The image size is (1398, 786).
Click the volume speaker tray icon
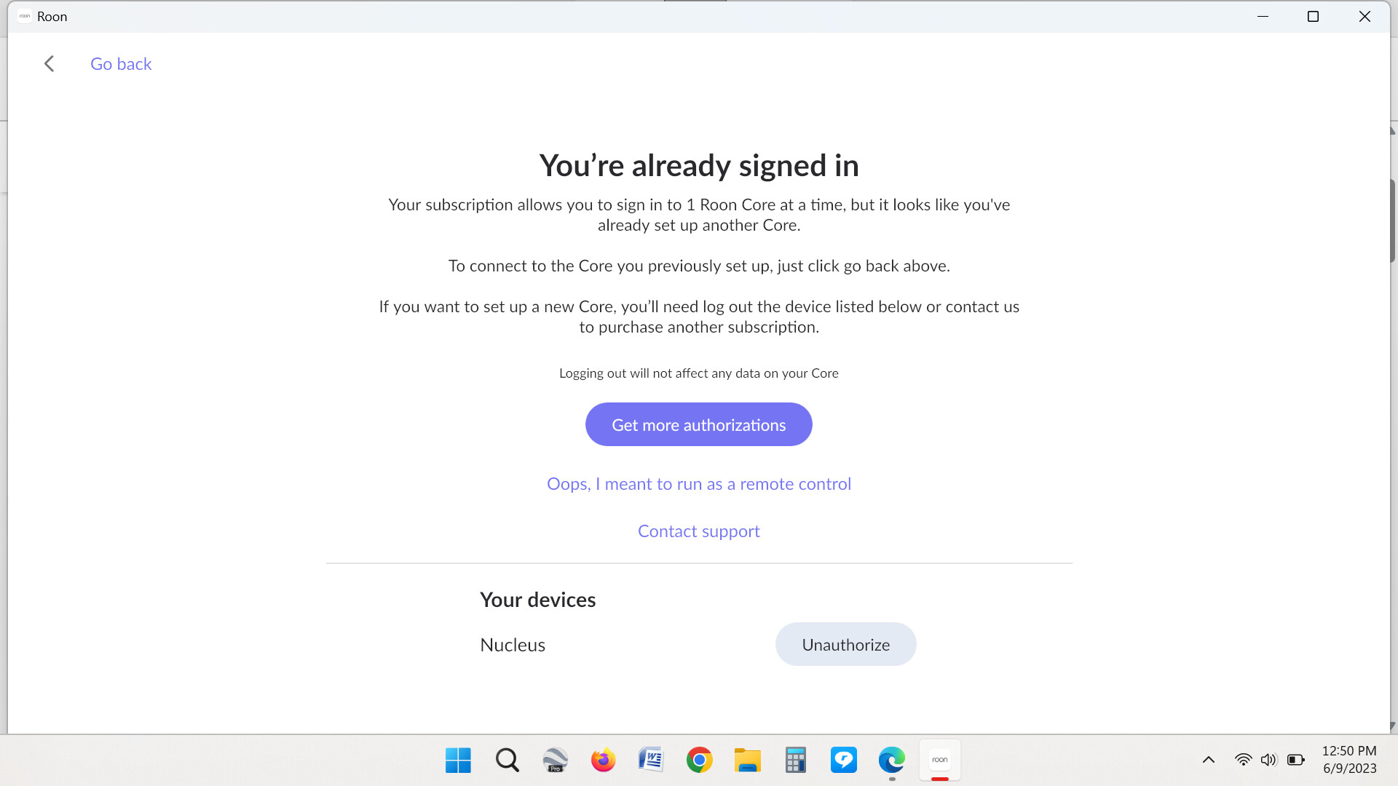[x=1268, y=761]
